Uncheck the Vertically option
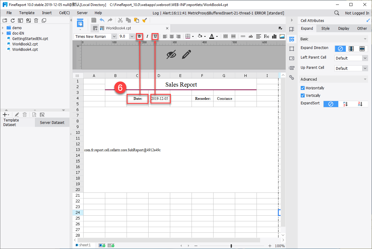The width and height of the screenshot is (372, 249). pos(303,95)
